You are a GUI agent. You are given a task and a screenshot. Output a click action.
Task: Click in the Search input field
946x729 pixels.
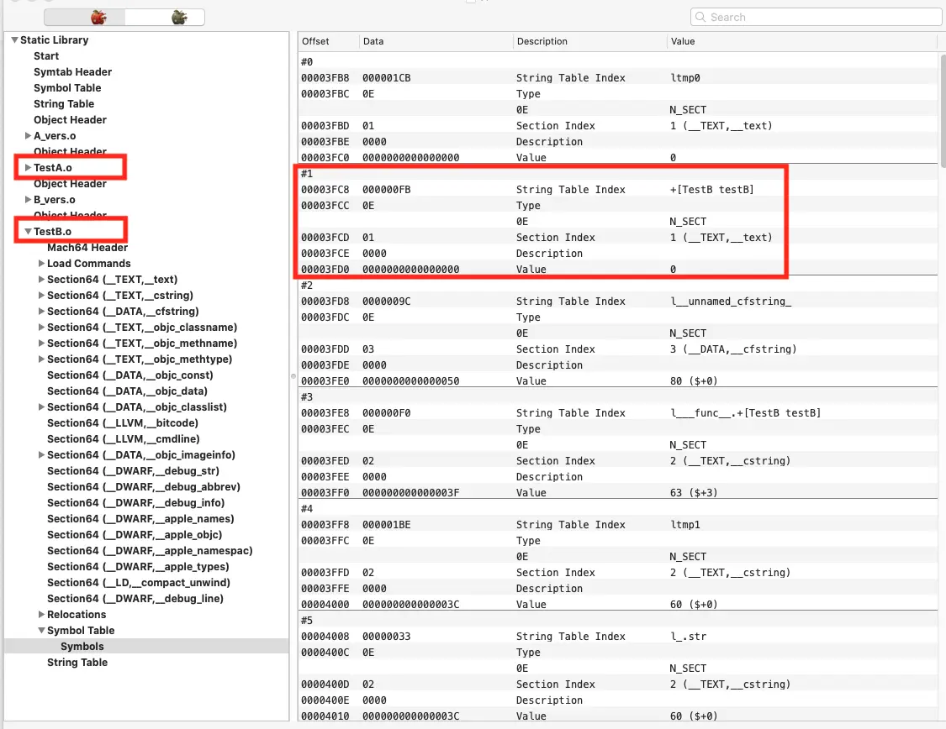click(x=820, y=17)
